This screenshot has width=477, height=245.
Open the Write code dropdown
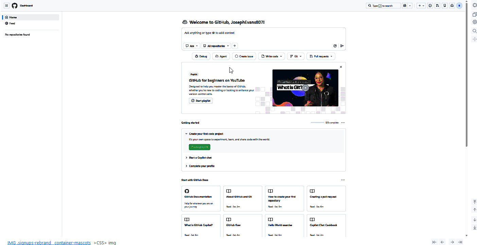[271, 56]
